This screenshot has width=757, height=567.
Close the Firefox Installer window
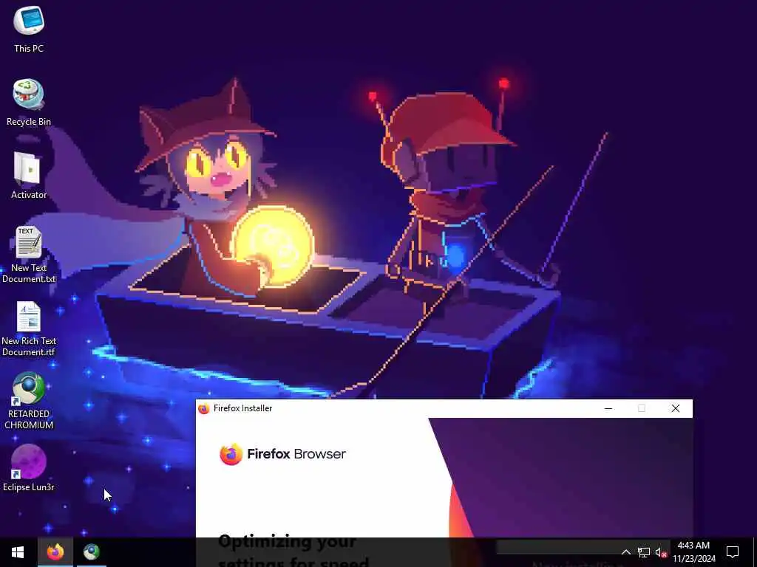676,408
